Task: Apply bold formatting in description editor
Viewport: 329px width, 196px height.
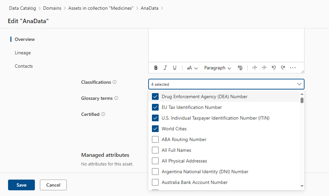Action: click(x=156, y=68)
